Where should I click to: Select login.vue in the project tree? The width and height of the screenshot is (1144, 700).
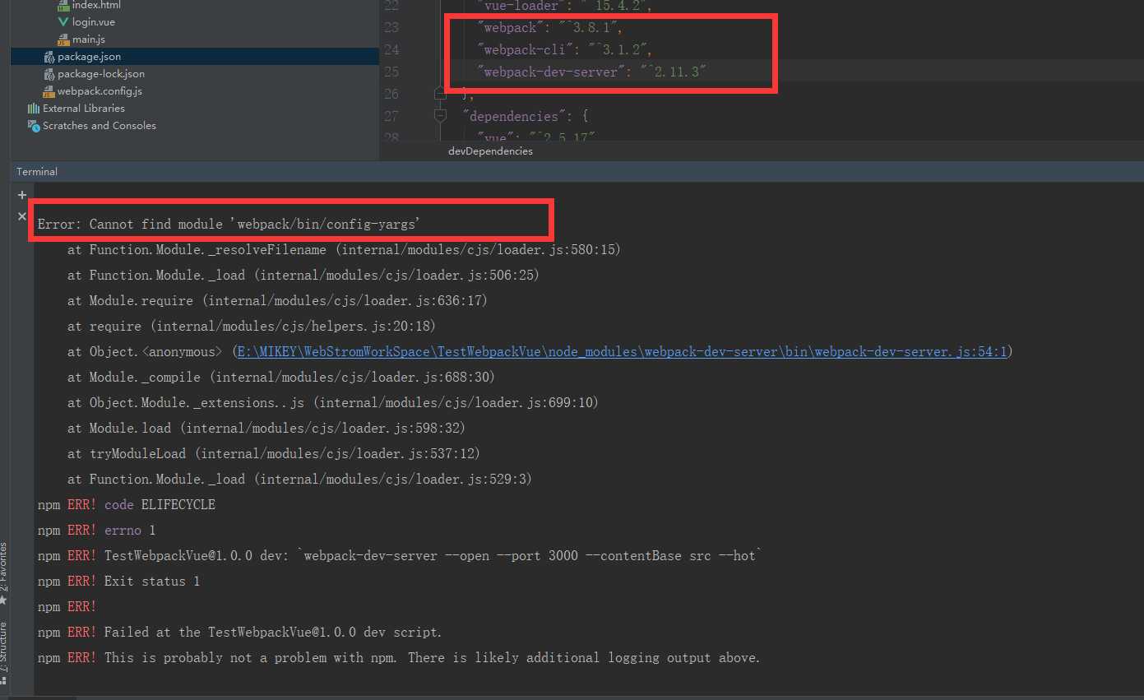tap(93, 22)
